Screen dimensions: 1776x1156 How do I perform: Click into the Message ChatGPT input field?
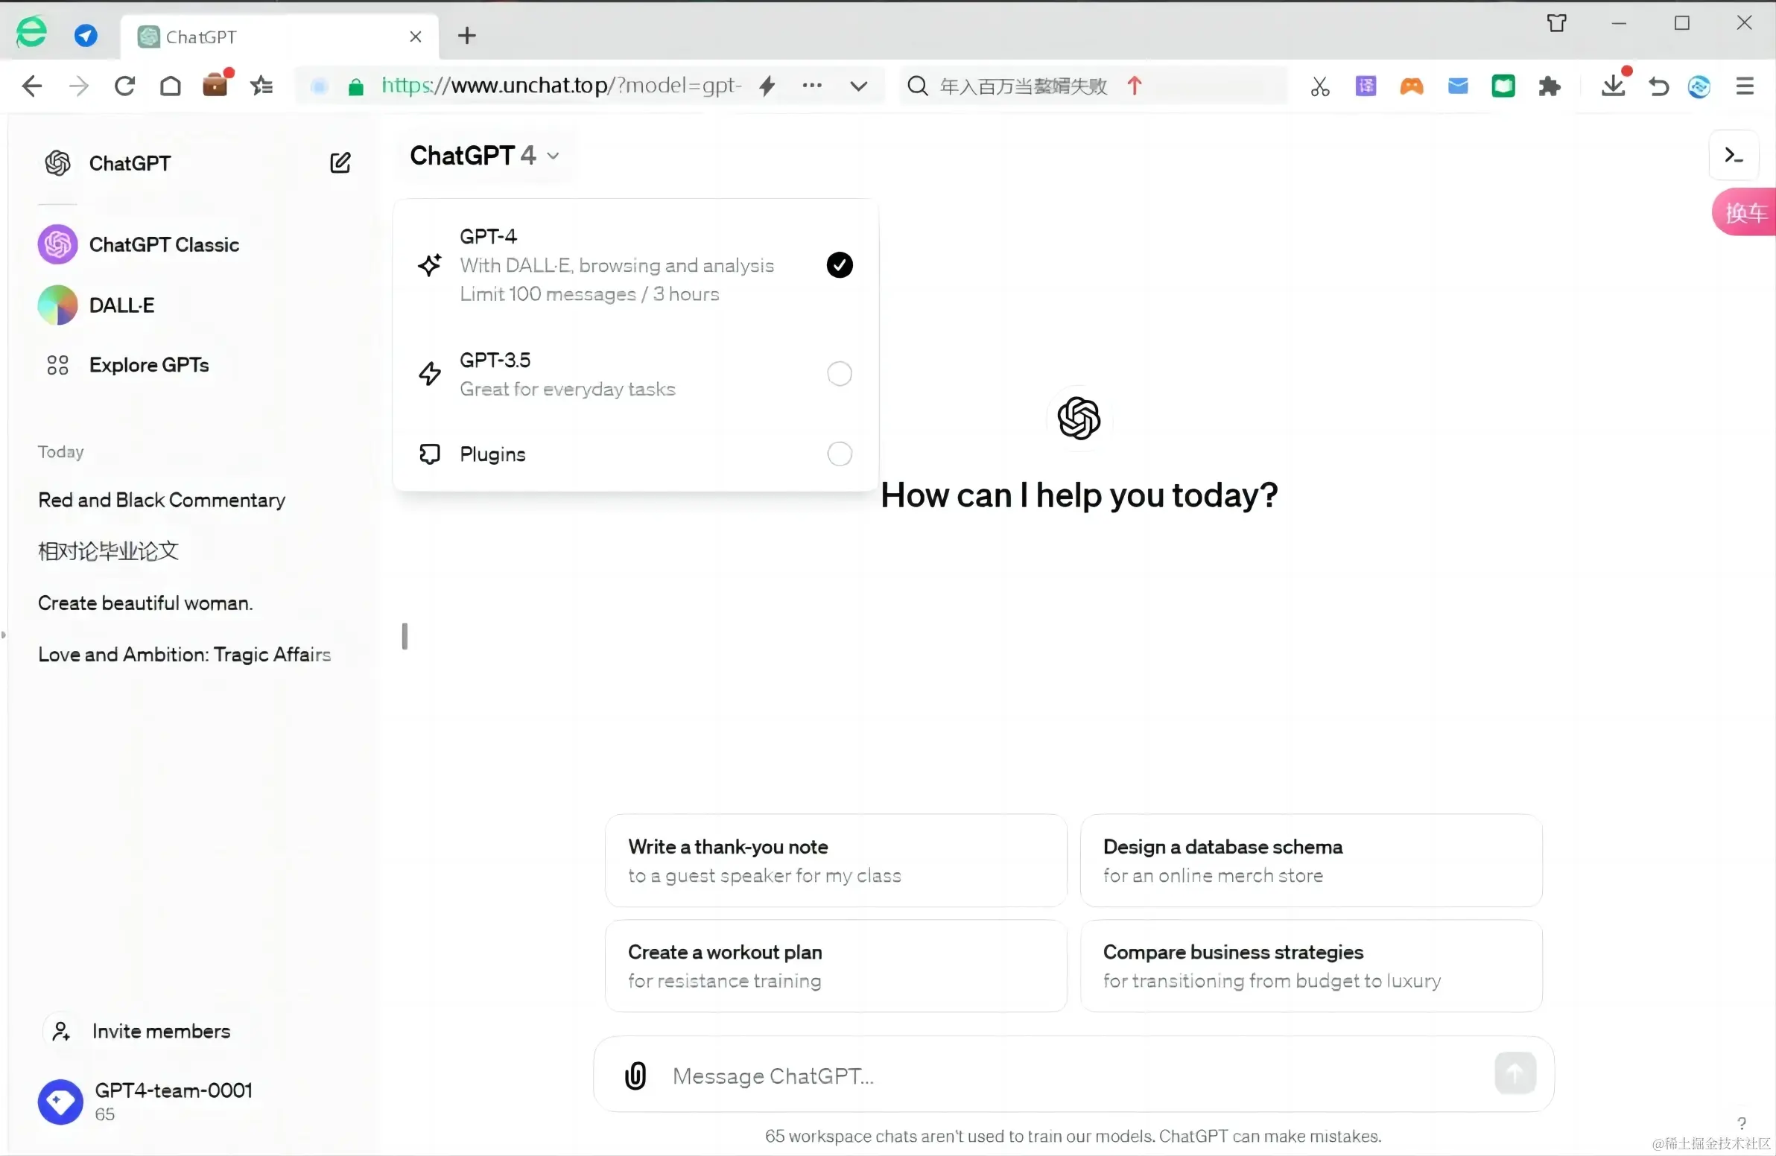click(x=1044, y=1076)
